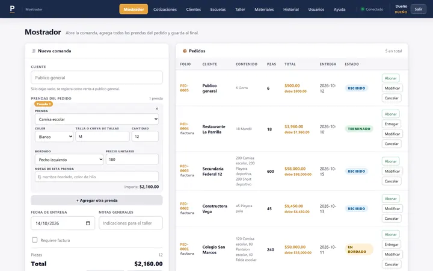The height and width of the screenshot is (271, 433).
Task: Click the Precio unitario field
Action: click(132, 159)
